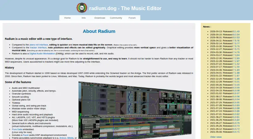Click the Some of the features heading
The width and height of the screenshot is (253, 139).
point(18,82)
